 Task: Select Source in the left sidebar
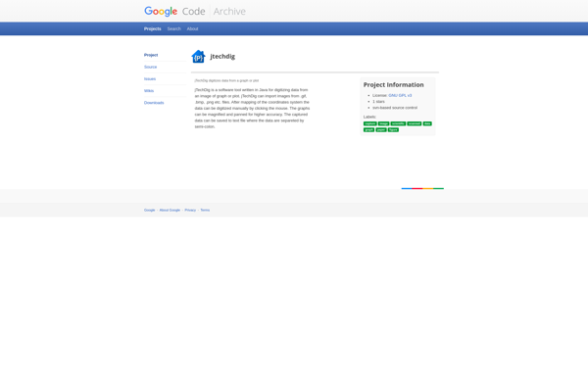(x=150, y=67)
